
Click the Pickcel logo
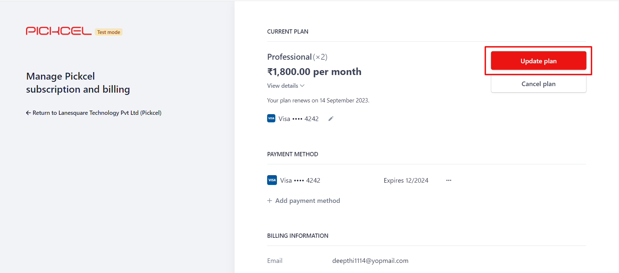coord(59,31)
